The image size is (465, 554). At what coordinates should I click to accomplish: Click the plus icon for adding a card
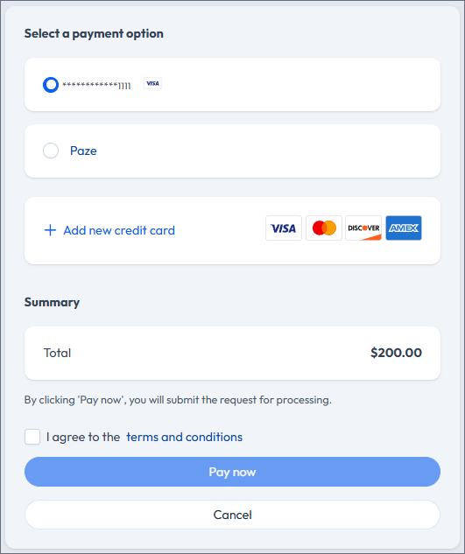click(50, 230)
